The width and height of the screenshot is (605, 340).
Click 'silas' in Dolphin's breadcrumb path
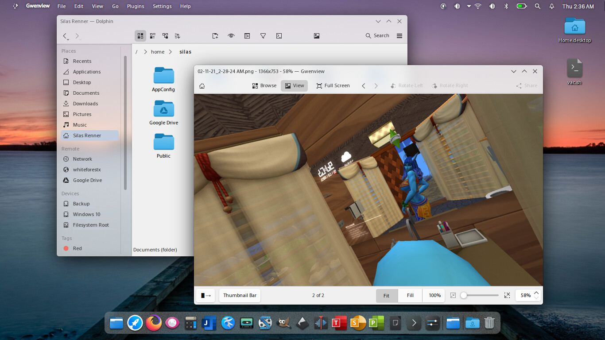tap(185, 52)
